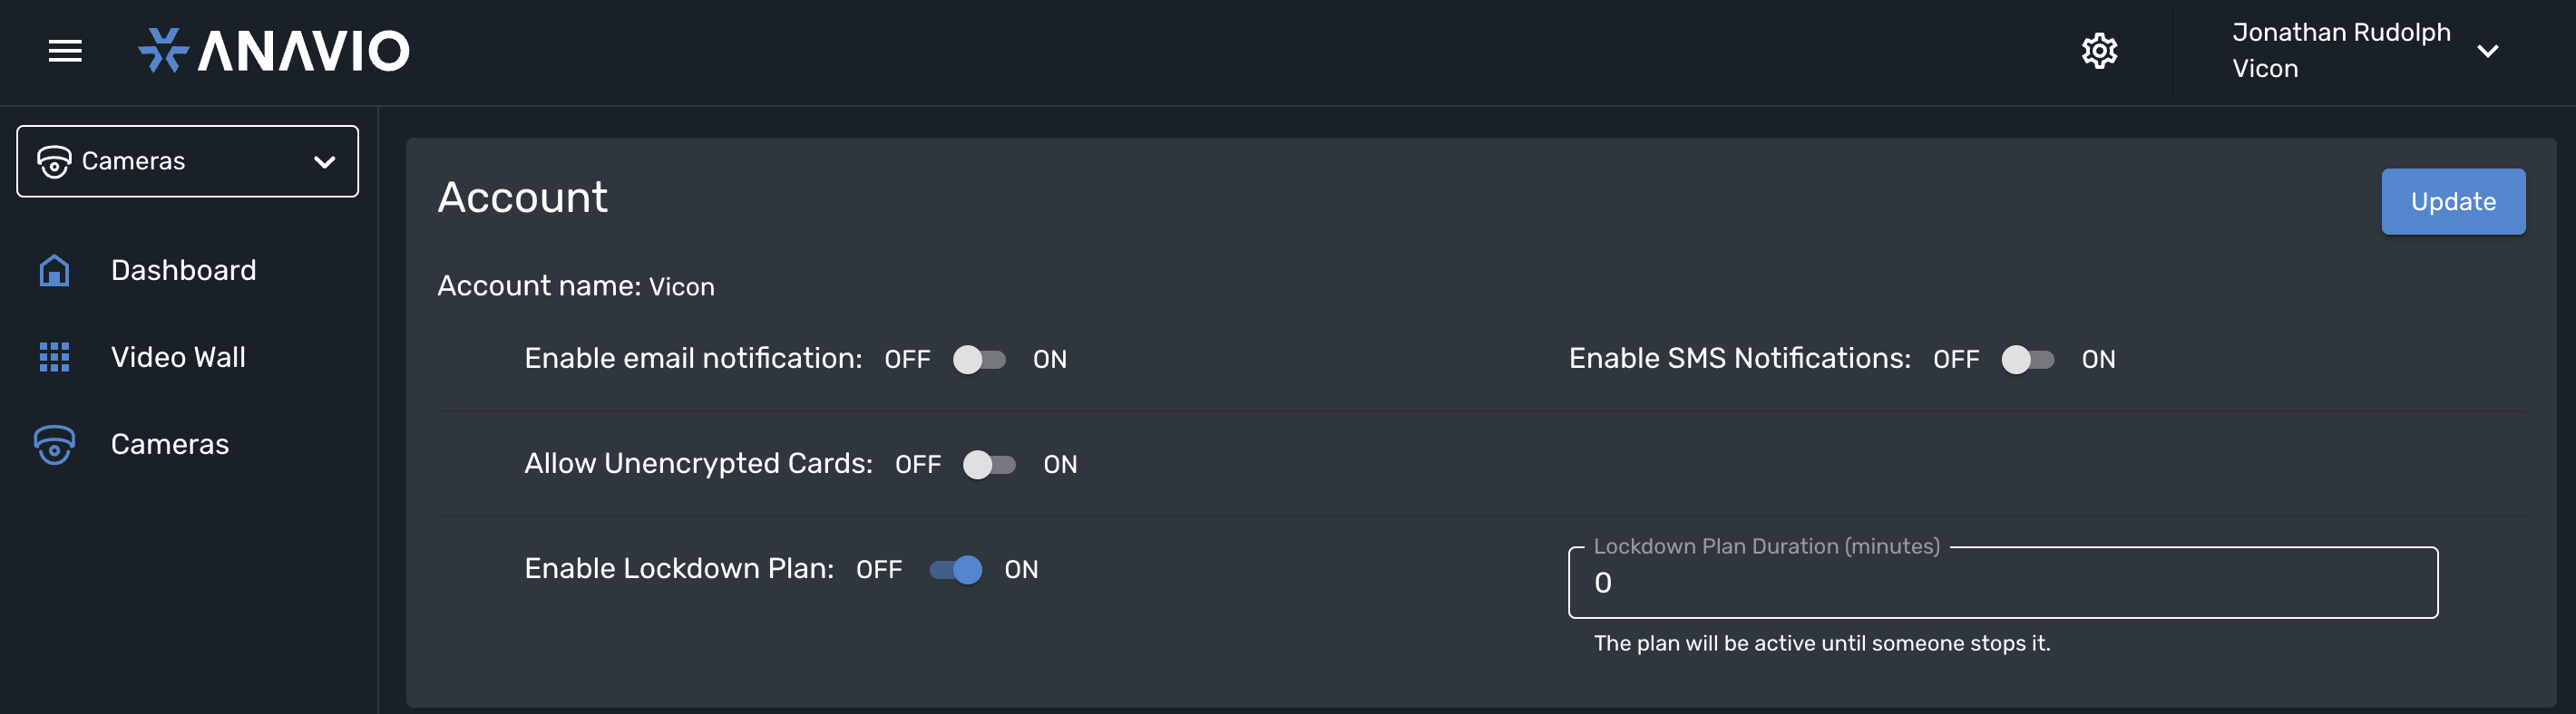Select the Dashboard home icon
The height and width of the screenshot is (714, 2576).
point(53,270)
